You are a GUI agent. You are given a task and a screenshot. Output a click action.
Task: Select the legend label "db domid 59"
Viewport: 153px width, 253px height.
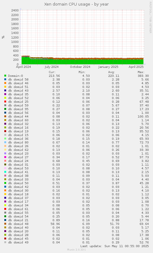pyautogui.click(x=18, y=105)
